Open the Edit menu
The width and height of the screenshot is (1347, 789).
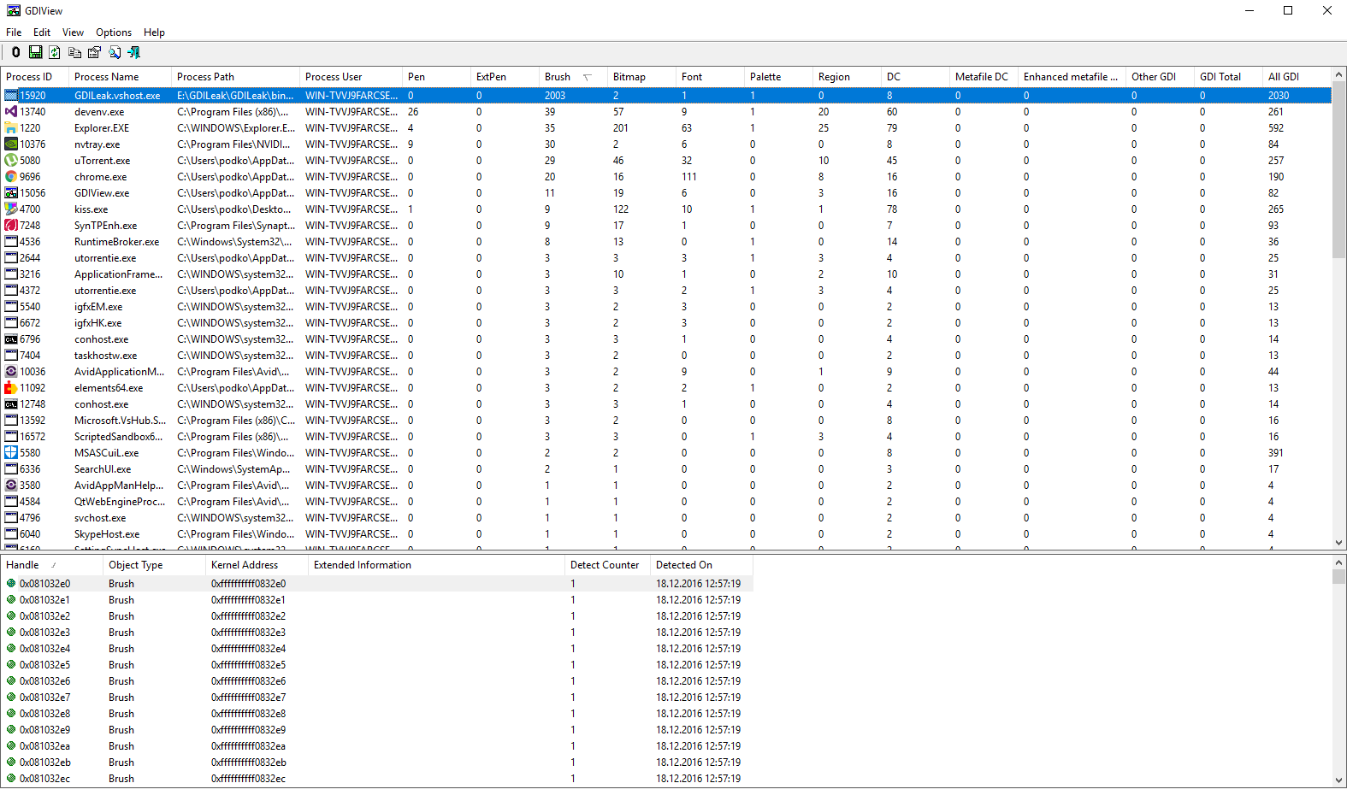click(42, 32)
